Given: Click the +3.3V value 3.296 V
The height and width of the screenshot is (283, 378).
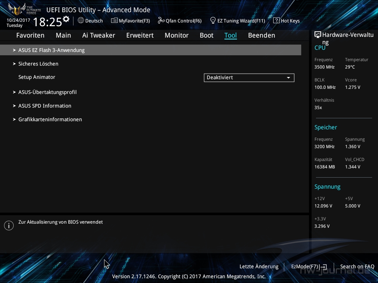Looking at the screenshot, I should [x=322, y=226].
